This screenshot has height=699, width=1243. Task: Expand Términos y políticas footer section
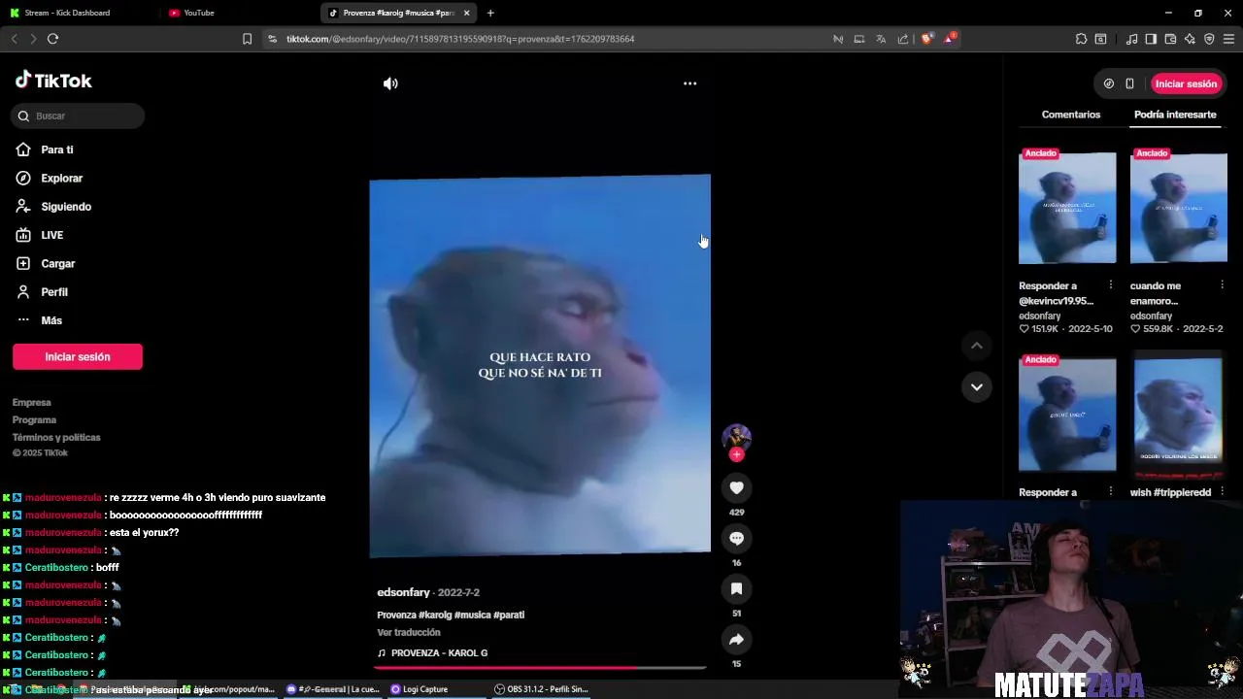[56, 437]
